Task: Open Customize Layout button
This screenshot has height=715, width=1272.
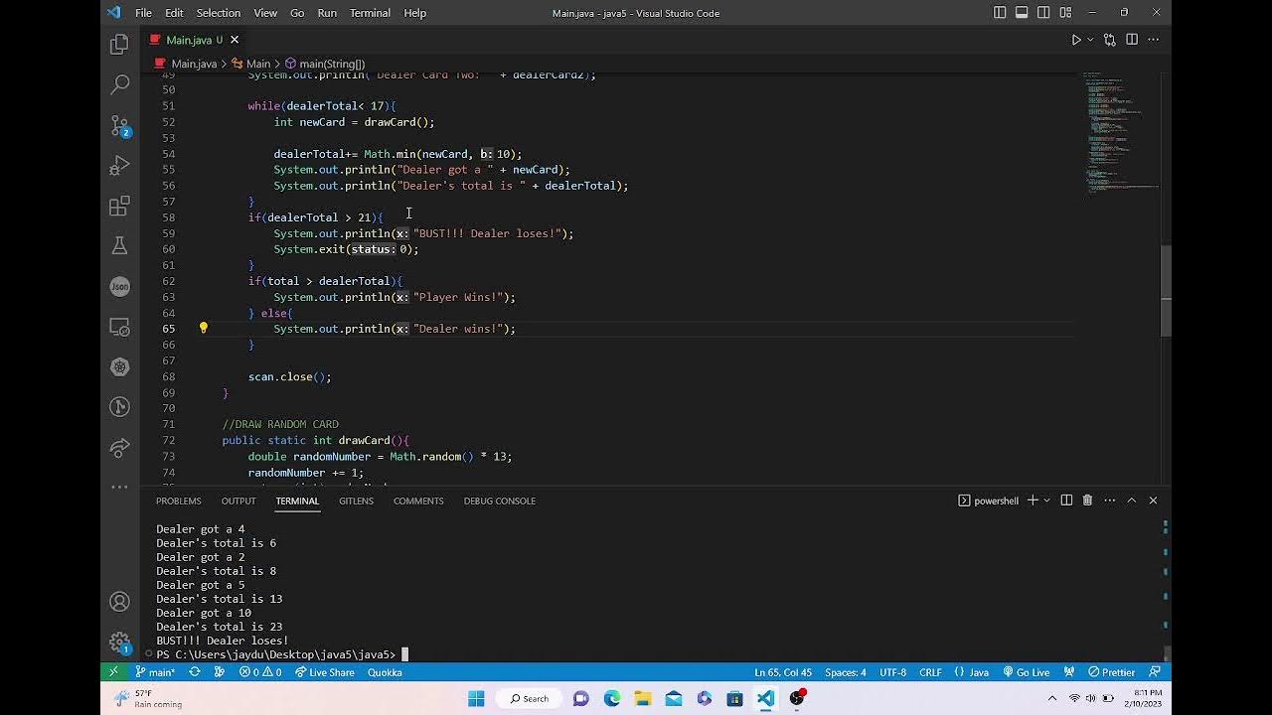Action: [x=1065, y=13]
